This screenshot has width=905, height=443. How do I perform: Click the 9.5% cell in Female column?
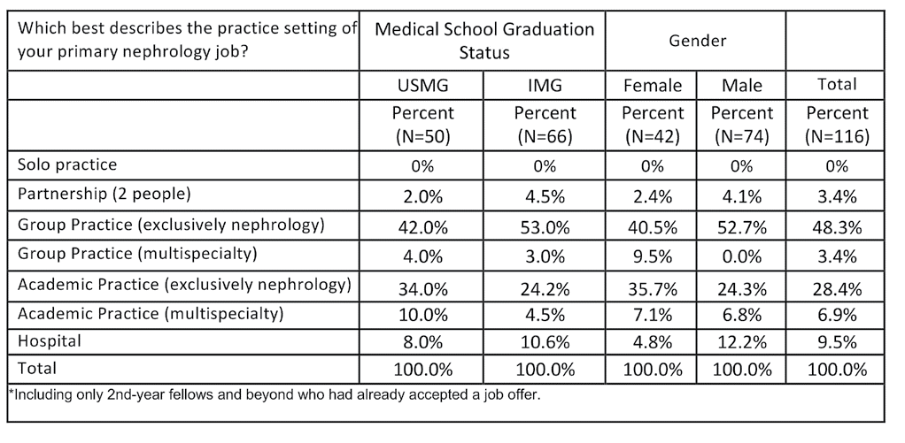click(x=653, y=256)
